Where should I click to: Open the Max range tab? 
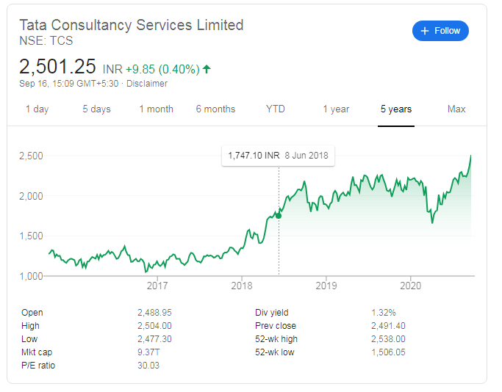[x=456, y=109]
